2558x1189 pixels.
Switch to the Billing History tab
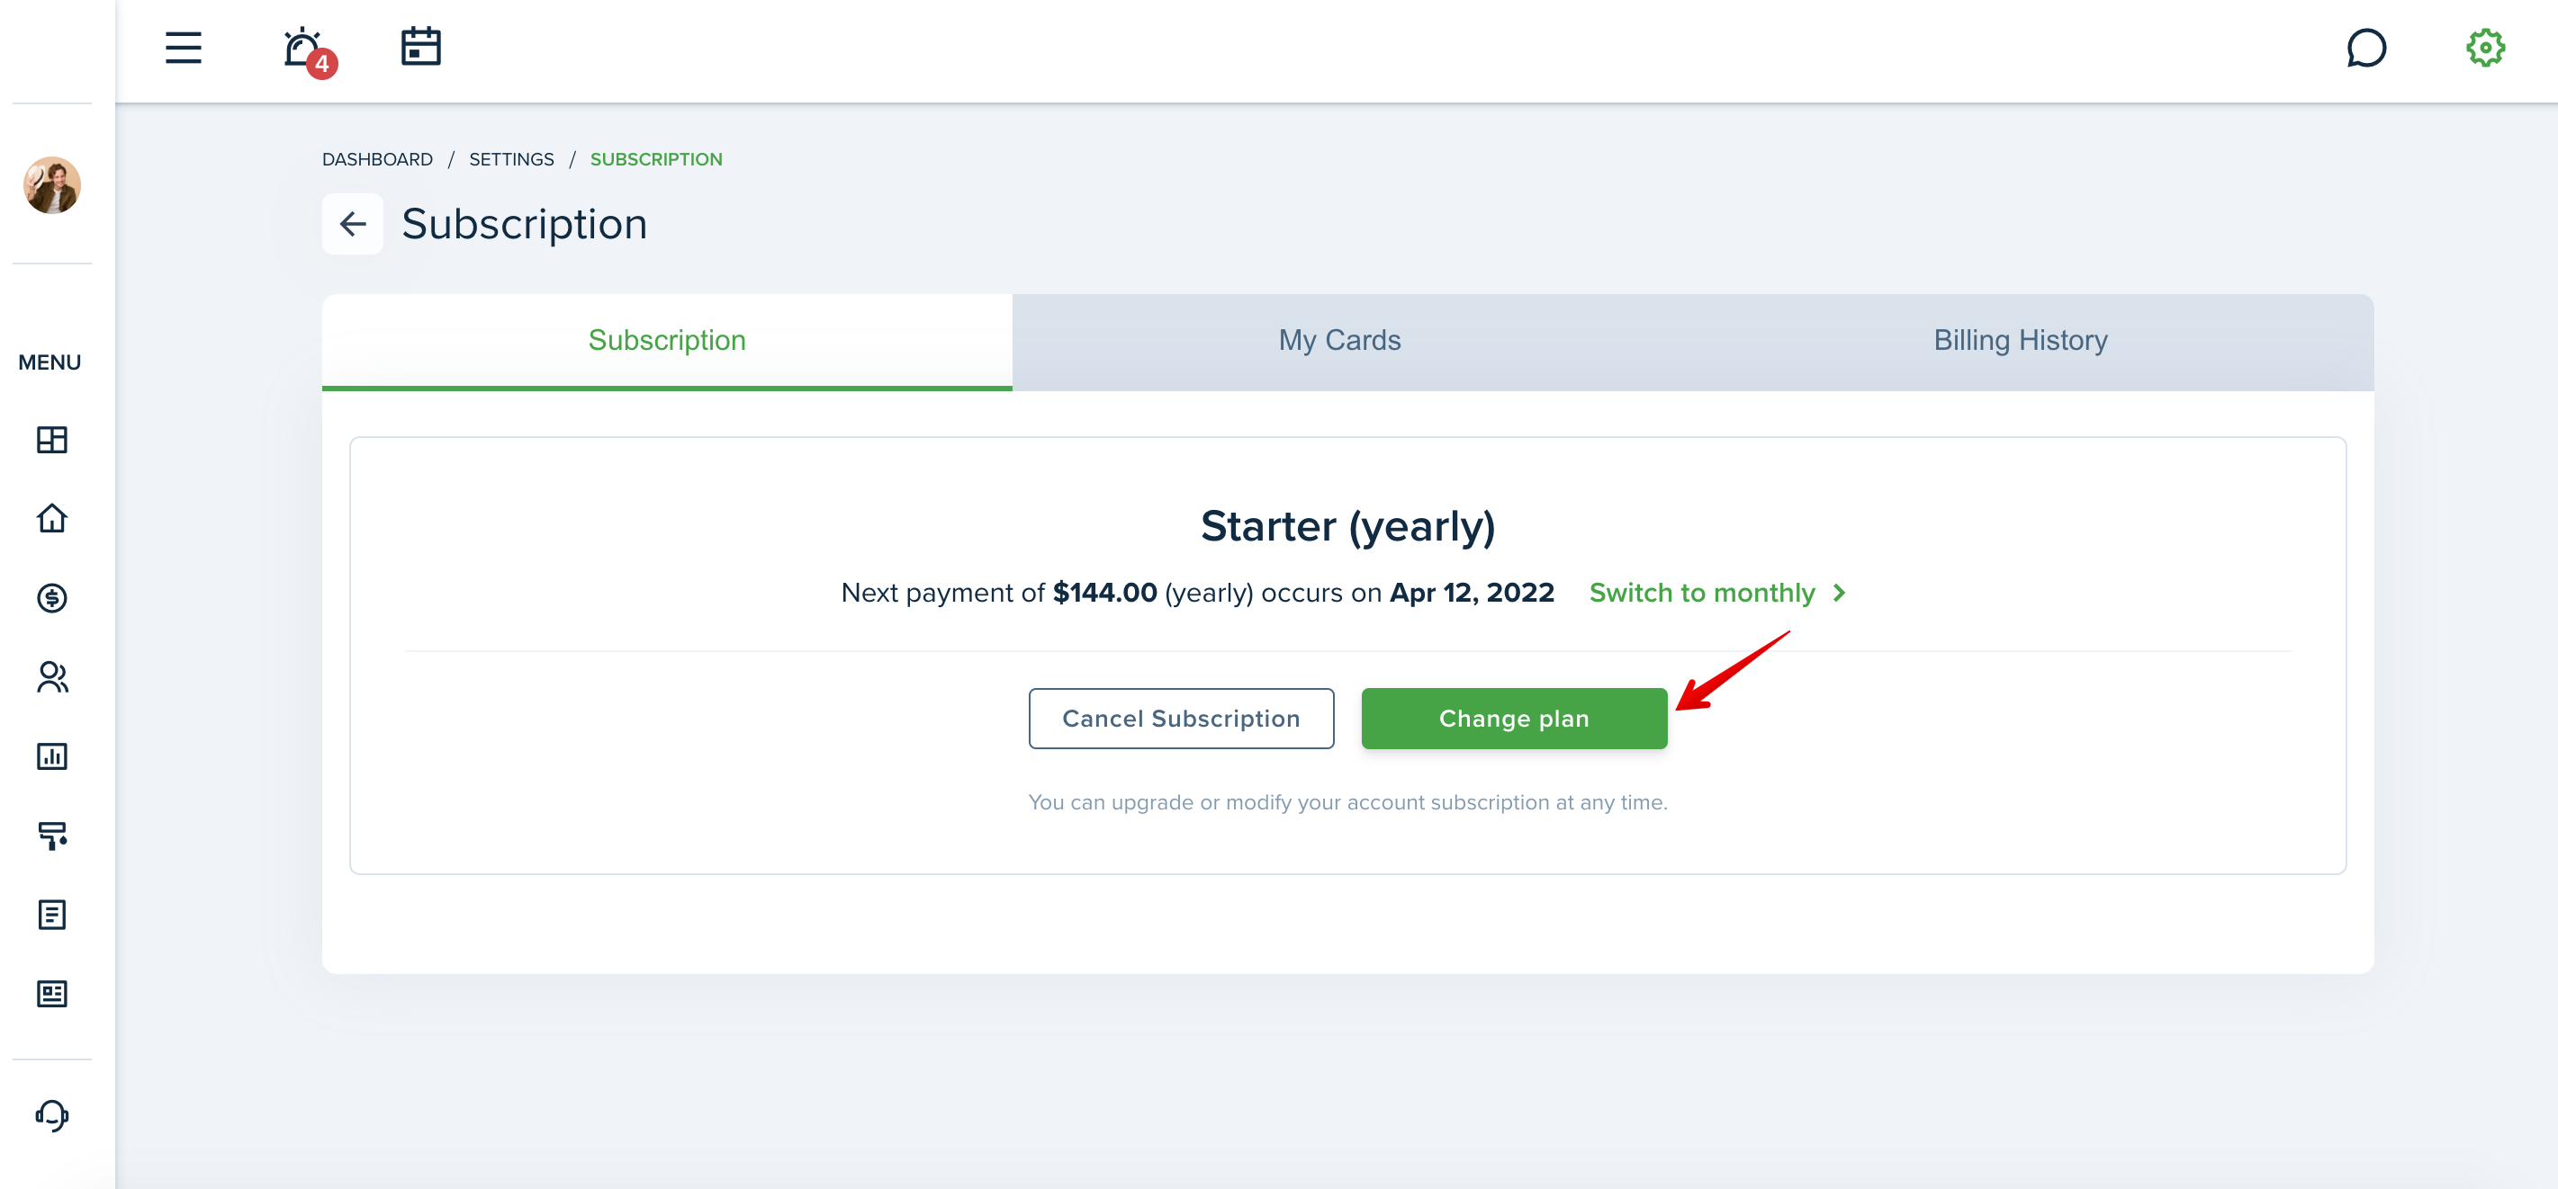click(2020, 341)
